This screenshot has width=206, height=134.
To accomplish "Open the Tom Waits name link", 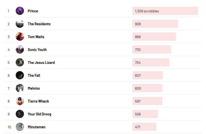I will click(x=36, y=37).
